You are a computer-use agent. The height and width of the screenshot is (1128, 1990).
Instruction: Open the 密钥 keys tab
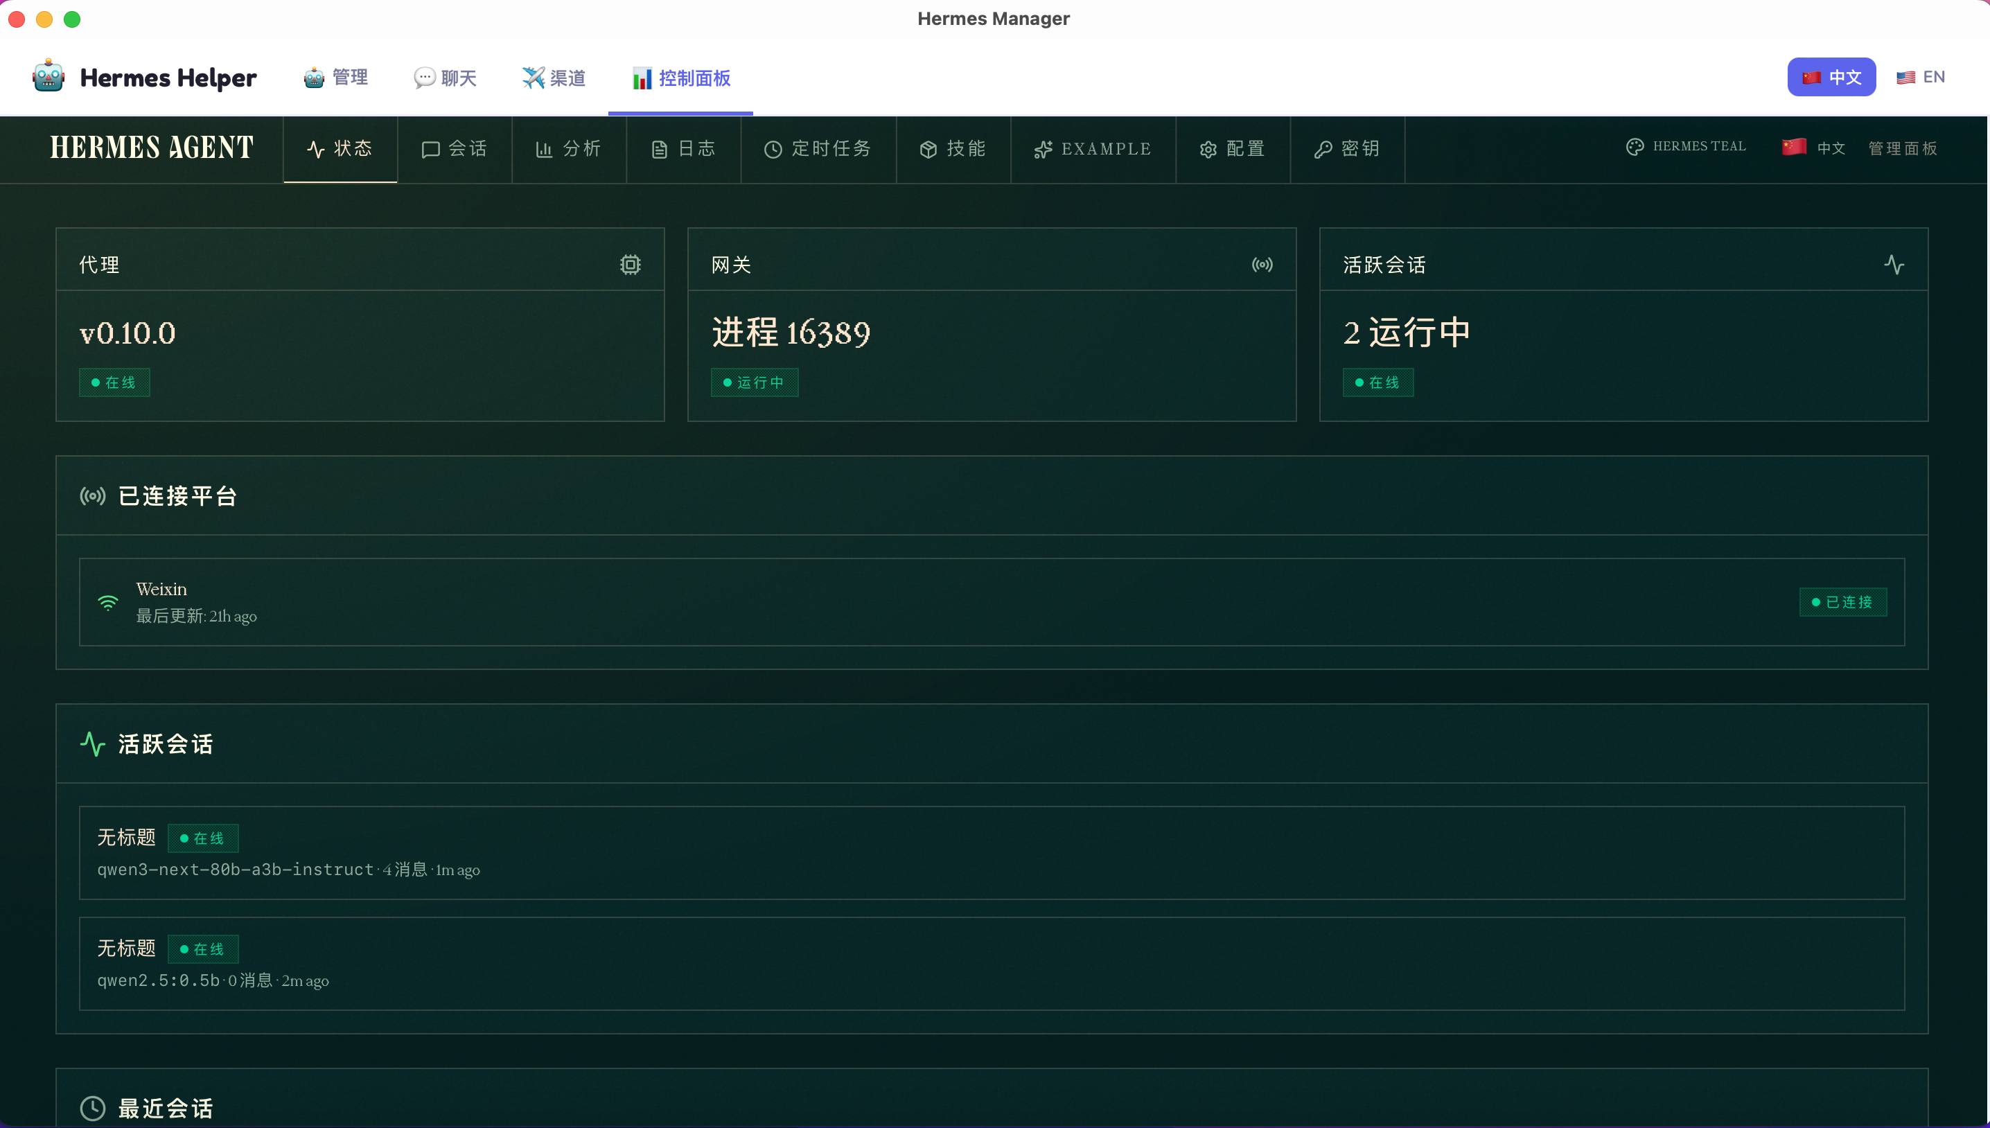tap(1348, 149)
